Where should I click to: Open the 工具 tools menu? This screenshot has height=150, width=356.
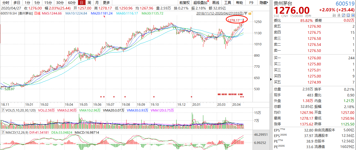pyautogui.click(x=228, y=3)
